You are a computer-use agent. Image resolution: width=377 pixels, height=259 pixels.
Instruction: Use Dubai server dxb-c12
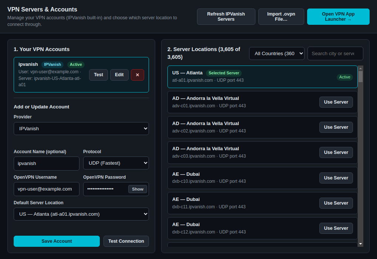(336, 228)
